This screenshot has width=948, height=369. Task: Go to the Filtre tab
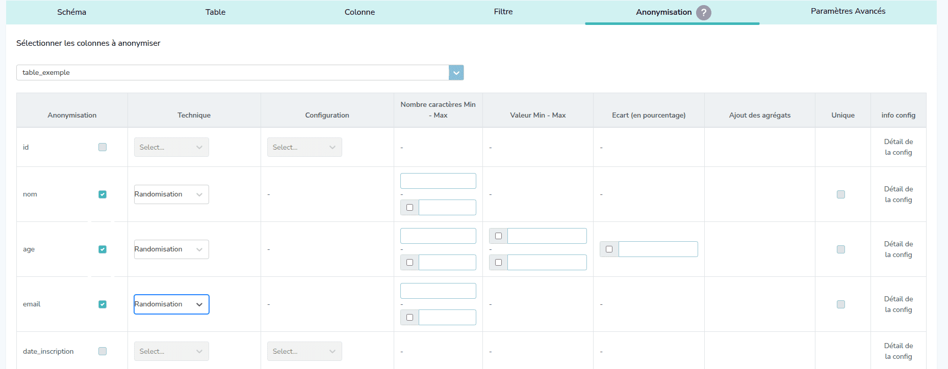coord(503,12)
